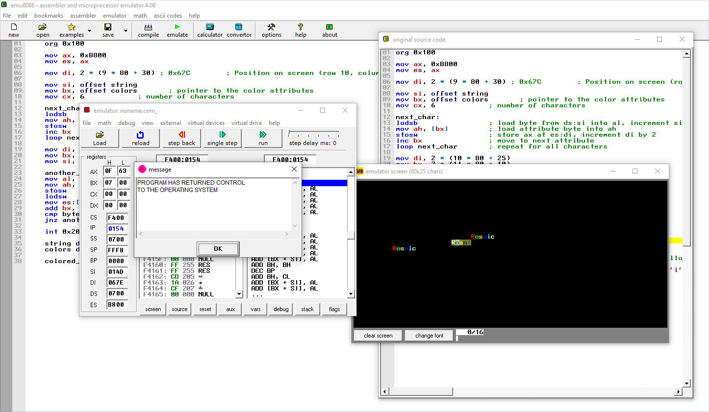
Task: Click the source button in emulator
Action: [179, 309]
